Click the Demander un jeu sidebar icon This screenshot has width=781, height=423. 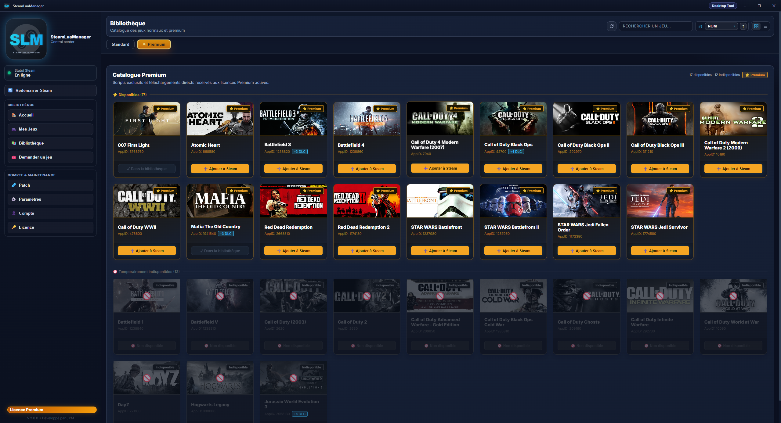(x=14, y=157)
